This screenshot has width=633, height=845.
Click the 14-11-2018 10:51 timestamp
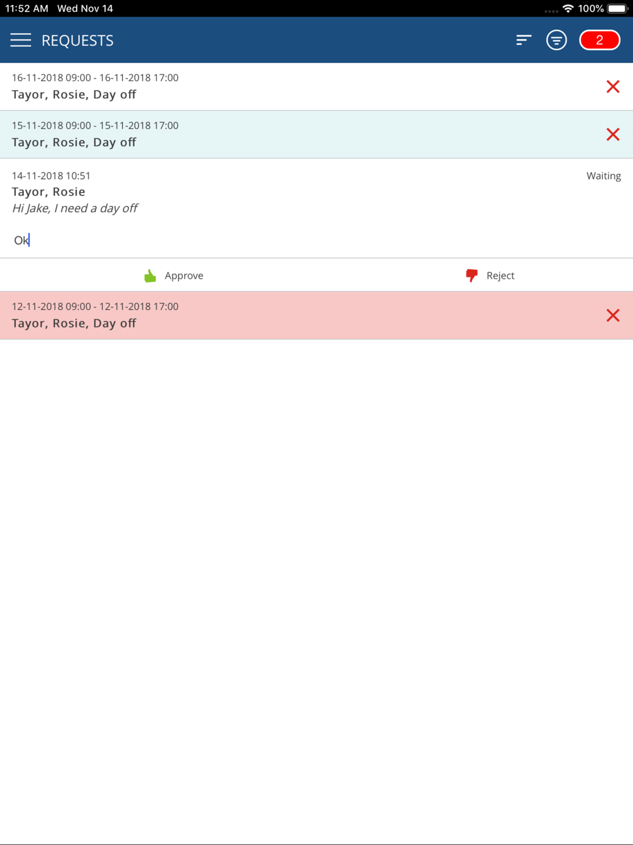[x=51, y=175]
